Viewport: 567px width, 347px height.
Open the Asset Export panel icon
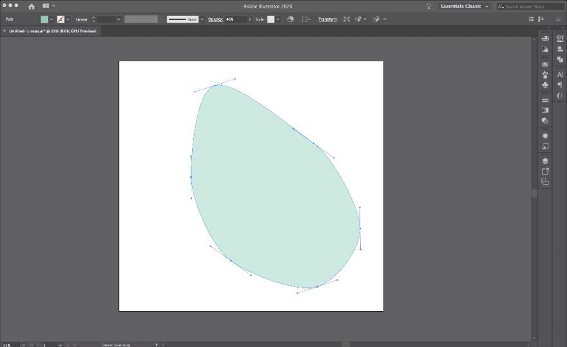[545, 171]
